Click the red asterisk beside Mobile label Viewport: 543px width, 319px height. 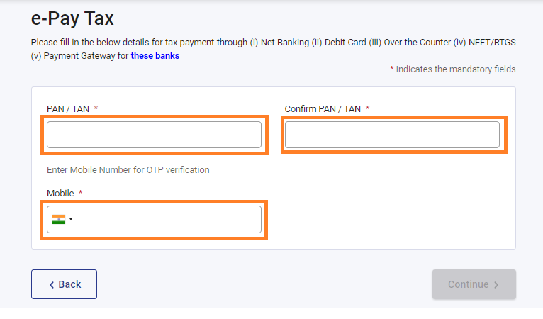[80, 192]
